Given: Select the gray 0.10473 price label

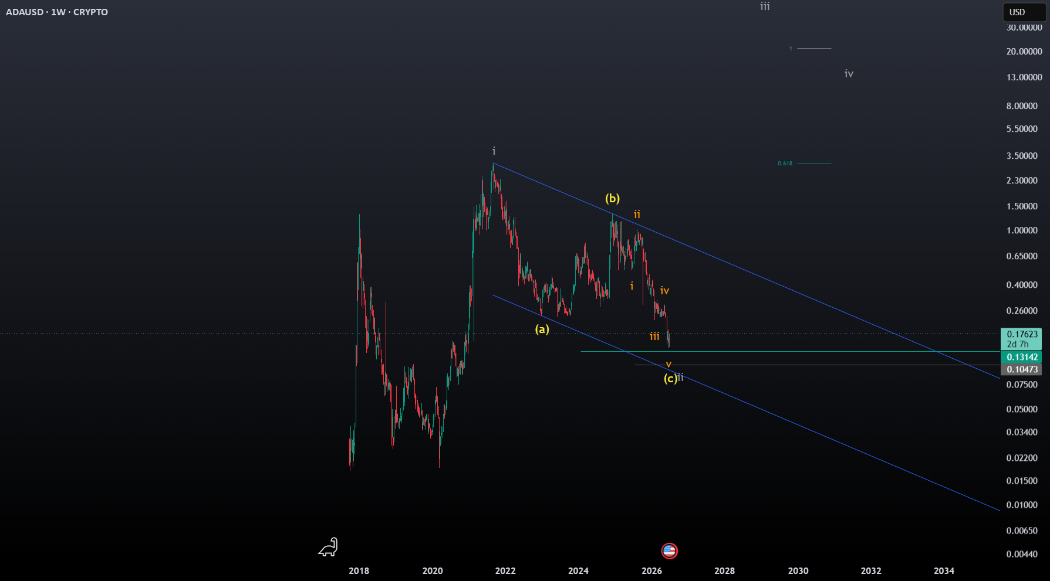Looking at the screenshot, I should (1022, 369).
